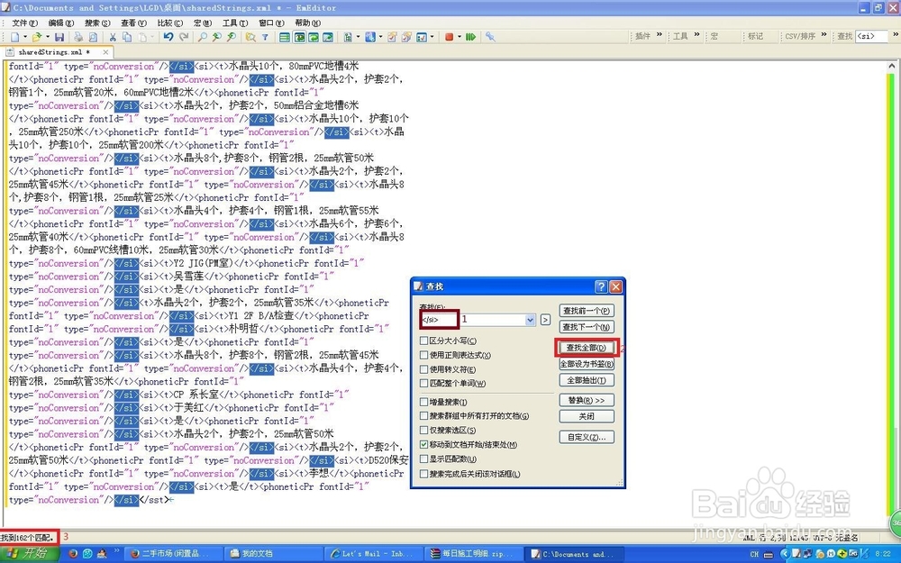The width and height of the screenshot is (901, 563).
Task: Click the Print toolbar icon
Action: tap(78, 38)
